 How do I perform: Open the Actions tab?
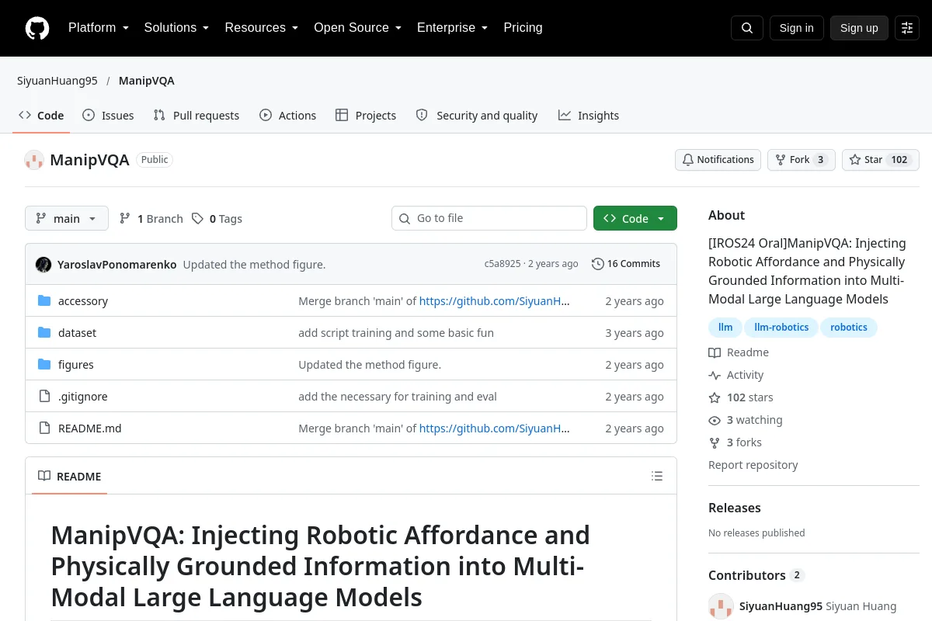[288, 116]
